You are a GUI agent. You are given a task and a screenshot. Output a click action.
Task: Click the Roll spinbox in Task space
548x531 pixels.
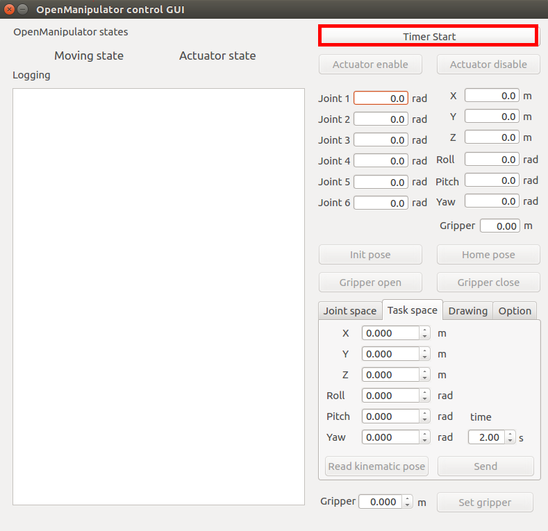pos(390,396)
